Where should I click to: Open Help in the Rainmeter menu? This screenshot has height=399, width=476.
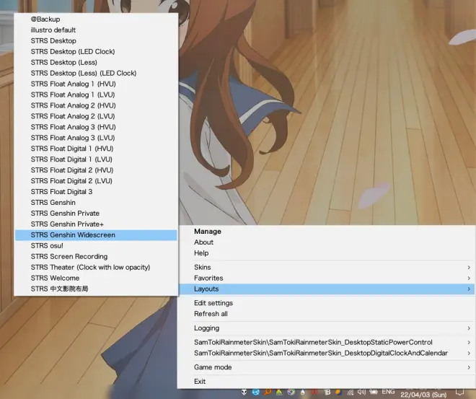(327, 253)
